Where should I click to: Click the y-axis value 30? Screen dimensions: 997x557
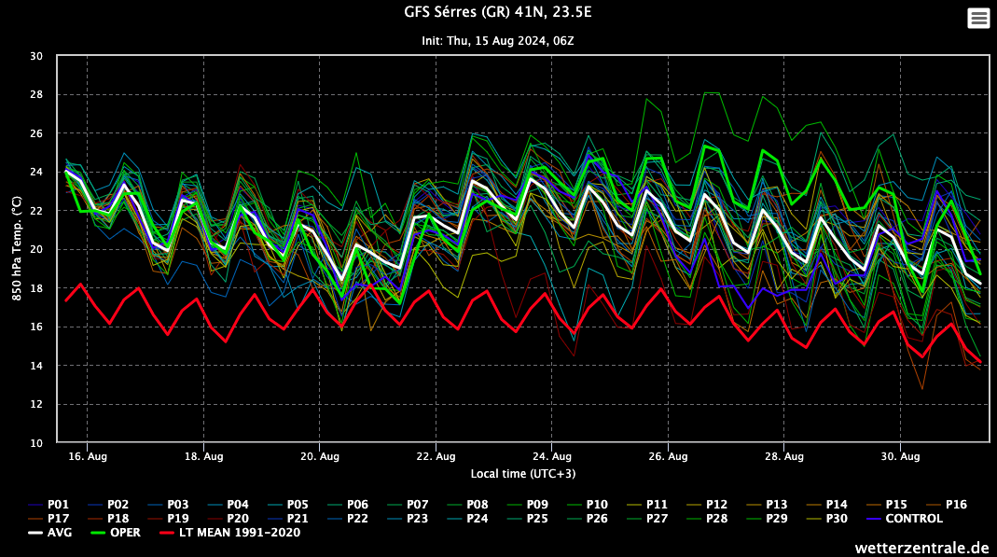point(36,57)
